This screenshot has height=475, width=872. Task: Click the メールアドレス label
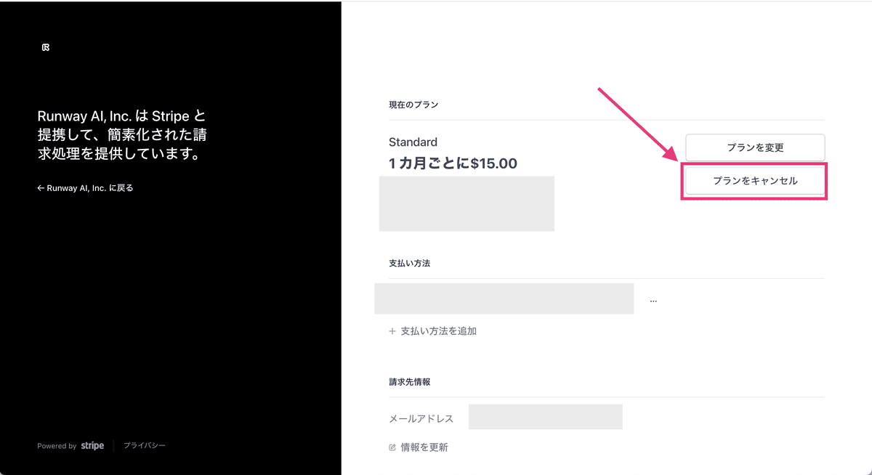[x=421, y=419]
